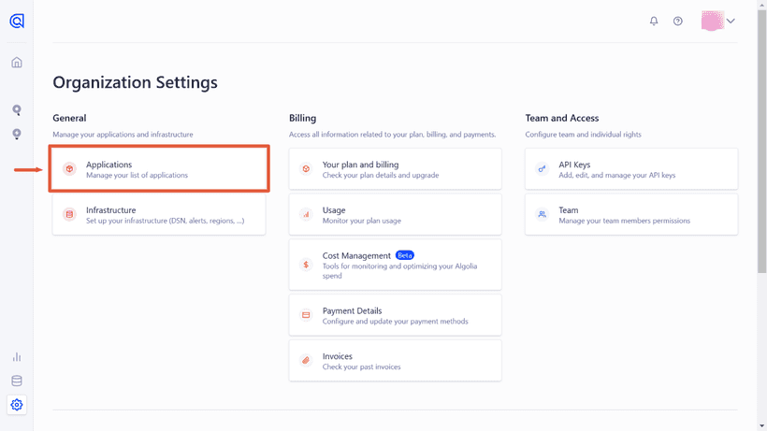767x431 pixels.
Task: Open the Team card
Action: [631, 214]
